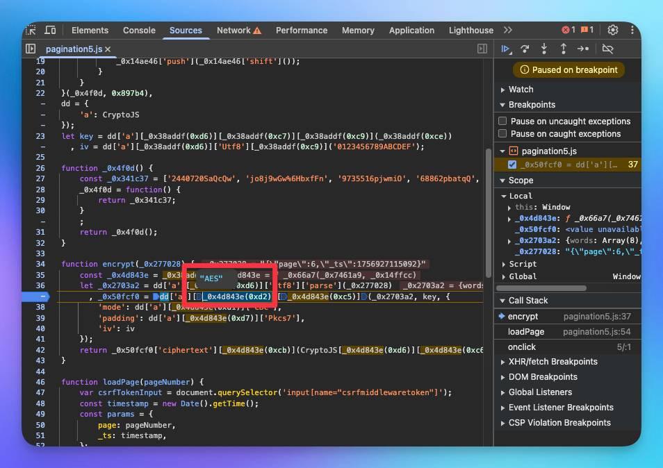Toggle the file navigator sidebar icon
This screenshot has height=468, width=663.
click(31, 49)
